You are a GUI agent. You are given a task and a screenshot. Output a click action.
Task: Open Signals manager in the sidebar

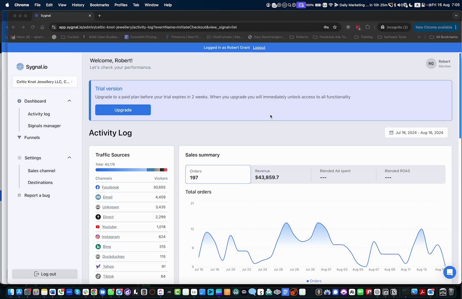(x=44, y=126)
